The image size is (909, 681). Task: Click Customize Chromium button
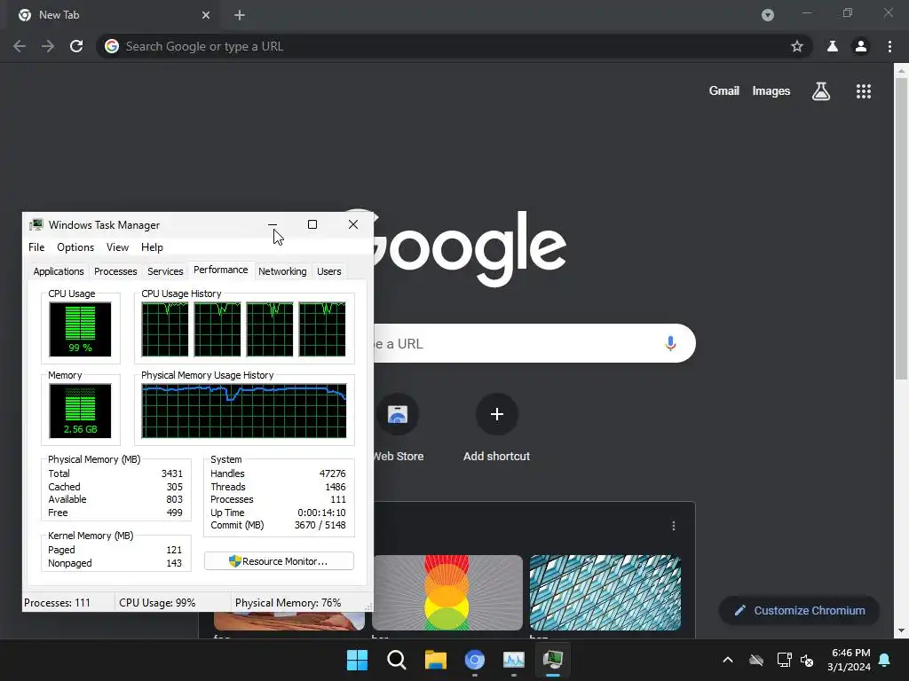point(800,610)
